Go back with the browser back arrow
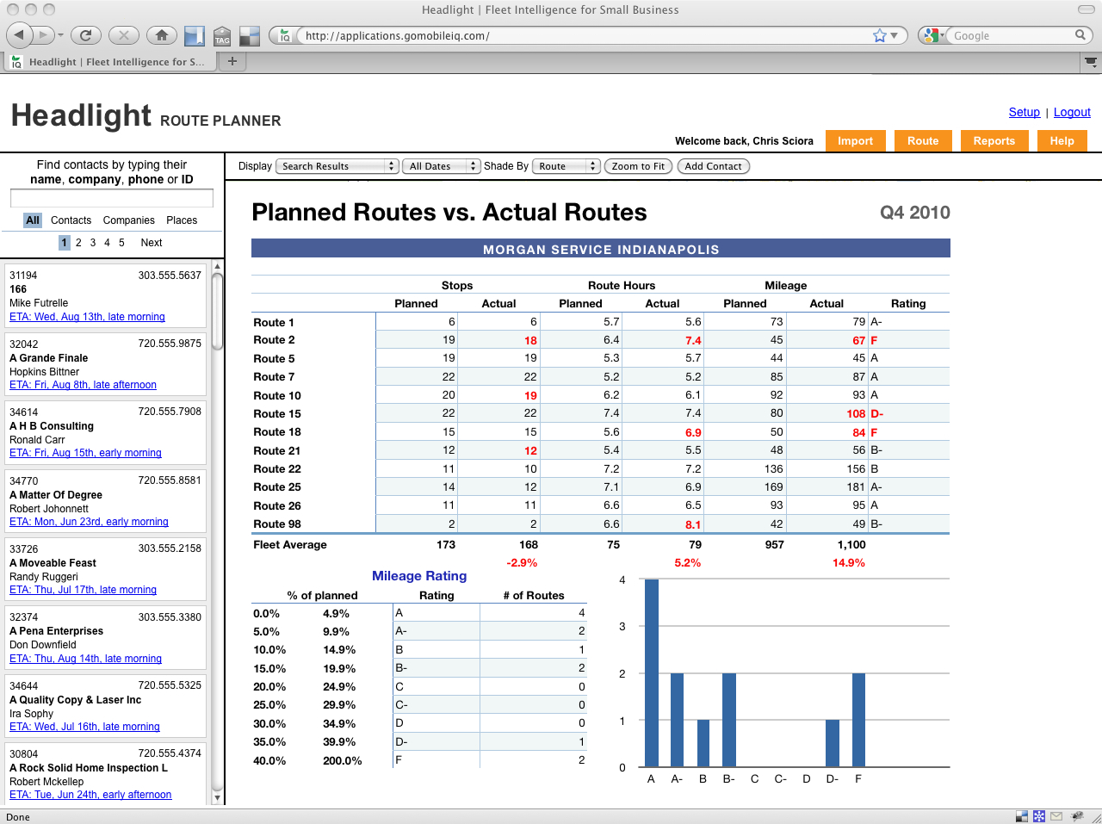 pyautogui.click(x=19, y=35)
